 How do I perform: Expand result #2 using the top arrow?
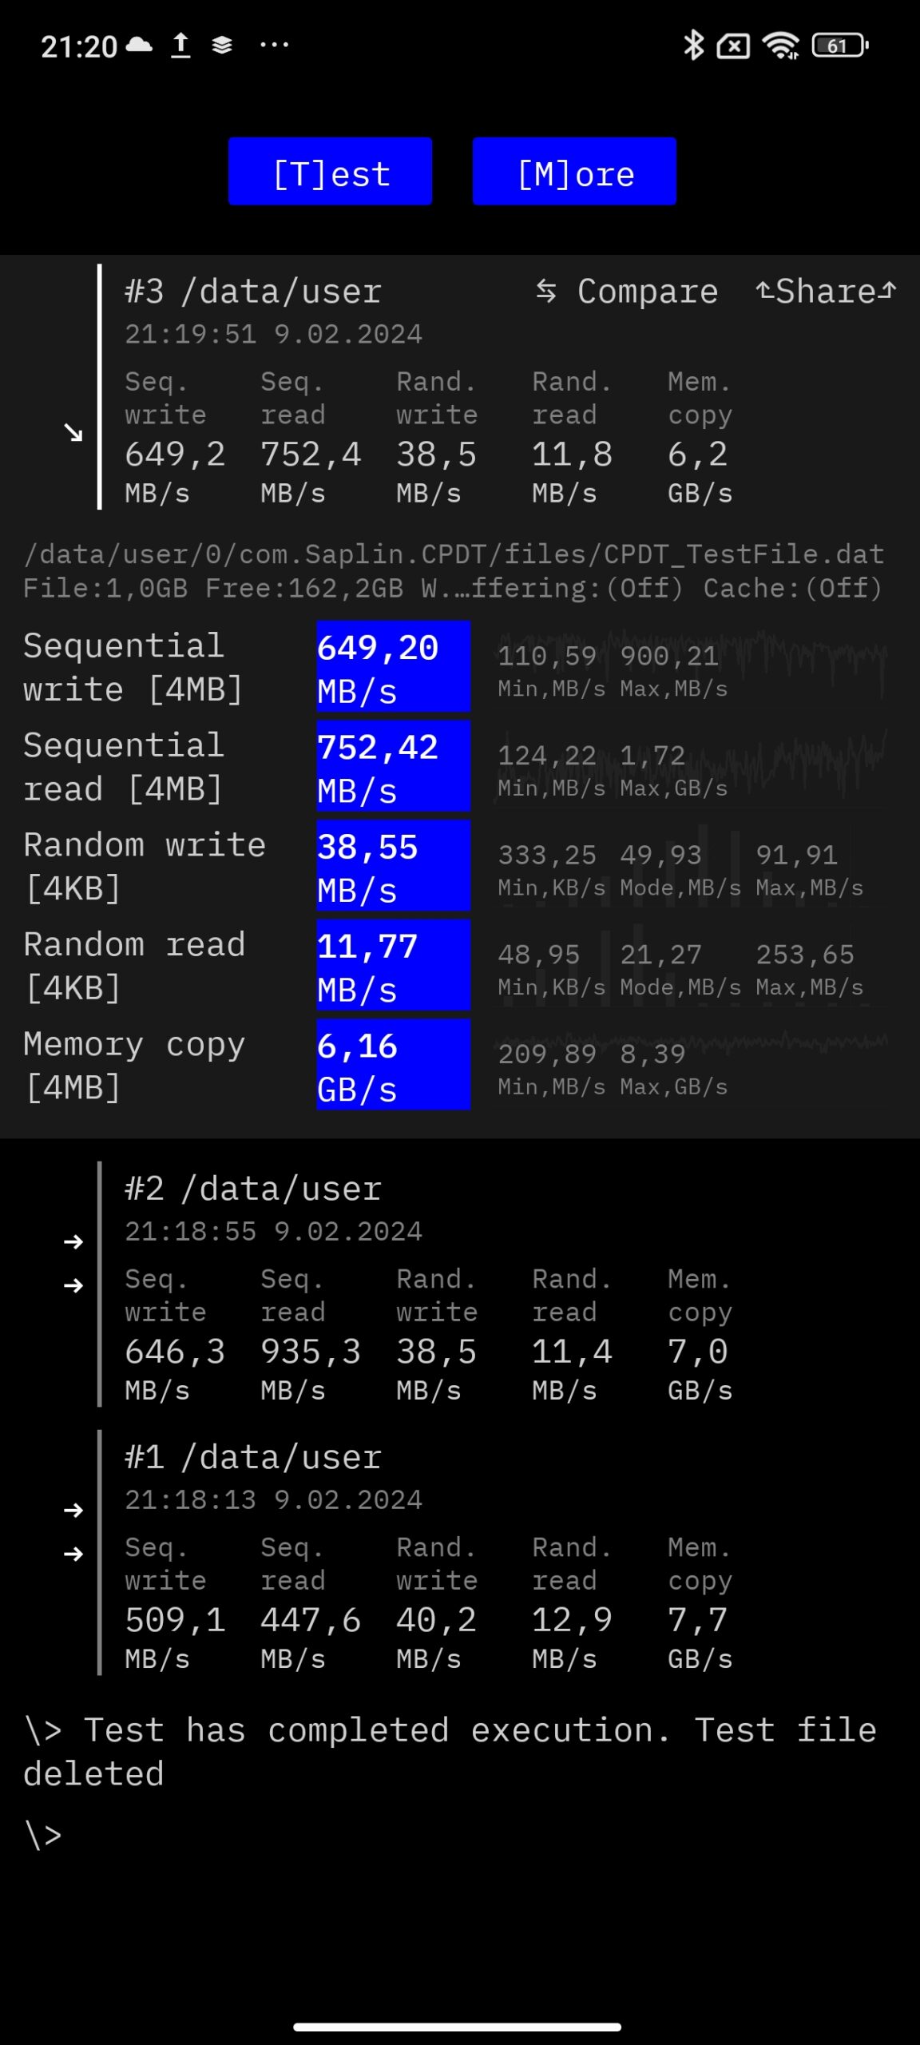click(x=73, y=1241)
